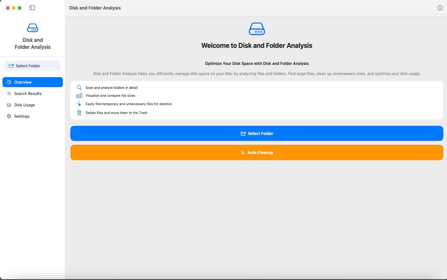Open the Select Folder sidebar item's folder icon
Screen dimensions: 447x280
[11, 66]
